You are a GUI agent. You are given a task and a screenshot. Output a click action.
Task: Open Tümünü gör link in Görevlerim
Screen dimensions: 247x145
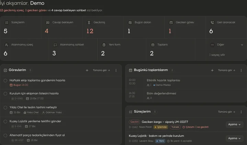tap(101, 70)
